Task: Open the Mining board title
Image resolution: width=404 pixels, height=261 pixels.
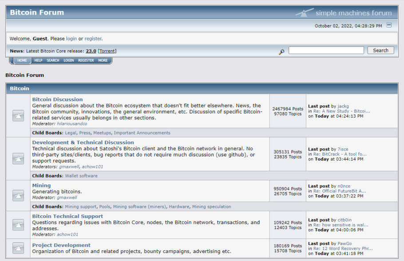Action: tap(41, 186)
